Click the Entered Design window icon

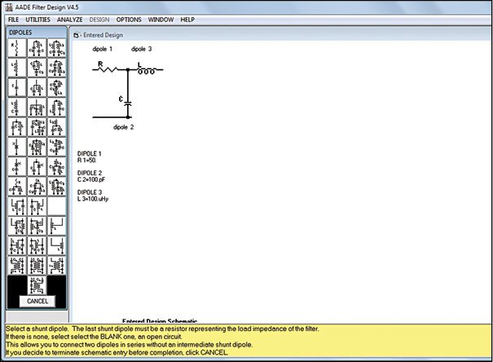[x=75, y=36]
